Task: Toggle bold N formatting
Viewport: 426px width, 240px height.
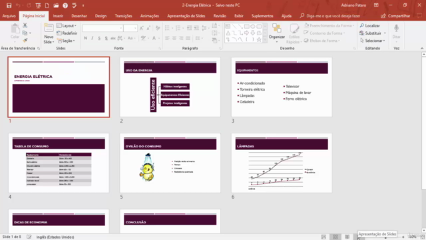Action: point(86,38)
